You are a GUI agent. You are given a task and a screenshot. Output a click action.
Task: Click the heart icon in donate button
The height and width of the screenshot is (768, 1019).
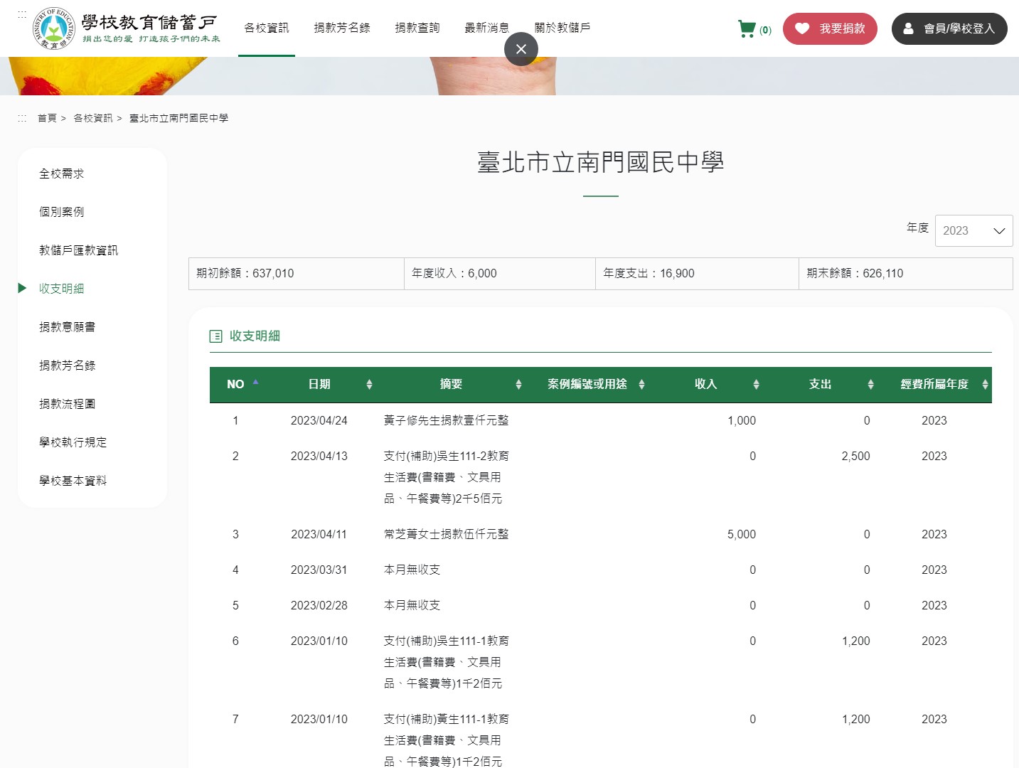802,28
